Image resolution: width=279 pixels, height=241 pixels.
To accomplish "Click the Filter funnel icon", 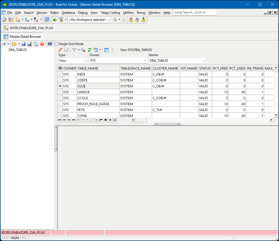I will (74, 50).
